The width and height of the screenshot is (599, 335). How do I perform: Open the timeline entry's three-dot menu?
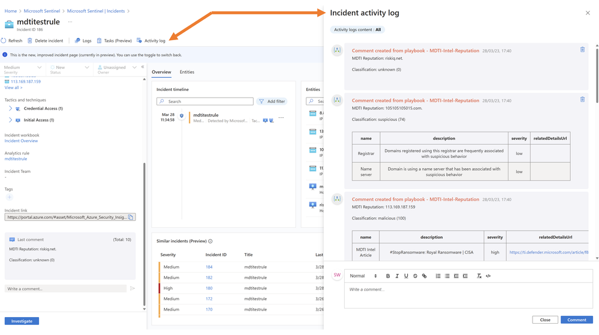point(281,118)
